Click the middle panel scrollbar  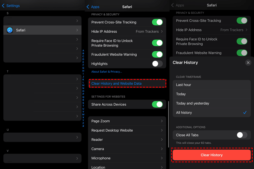tap(168, 124)
